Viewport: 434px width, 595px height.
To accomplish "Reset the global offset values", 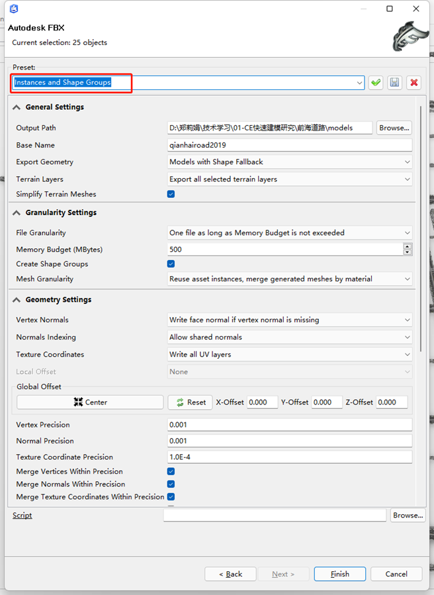I will (190, 402).
